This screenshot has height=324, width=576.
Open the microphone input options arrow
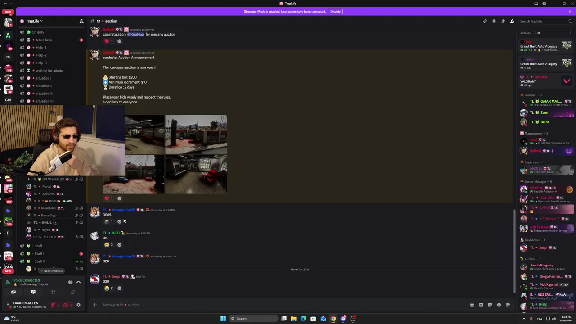click(x=58, y=305)
